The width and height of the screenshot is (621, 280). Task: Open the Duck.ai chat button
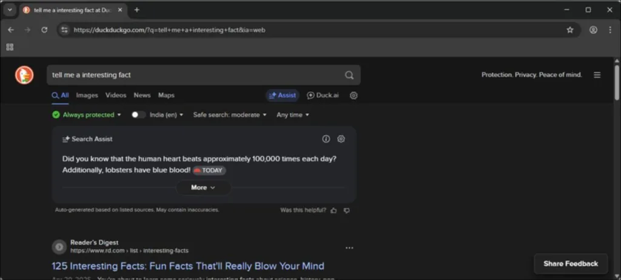(x=323, y=96)
